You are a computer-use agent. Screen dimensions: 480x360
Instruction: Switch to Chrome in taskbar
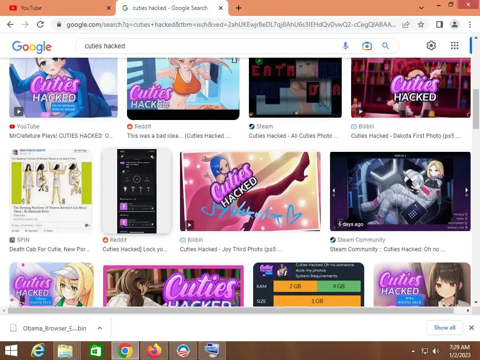click(x=125, y=351)
